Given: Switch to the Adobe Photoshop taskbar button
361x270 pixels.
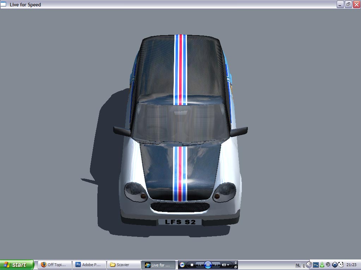Looking at the screenshot, I should point(89,265).
